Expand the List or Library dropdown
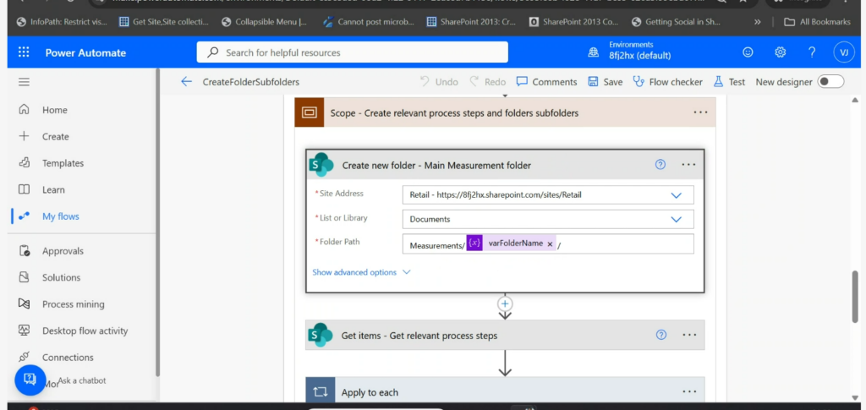866x410 pixels. pyautogui.click(x=676, y=219)
